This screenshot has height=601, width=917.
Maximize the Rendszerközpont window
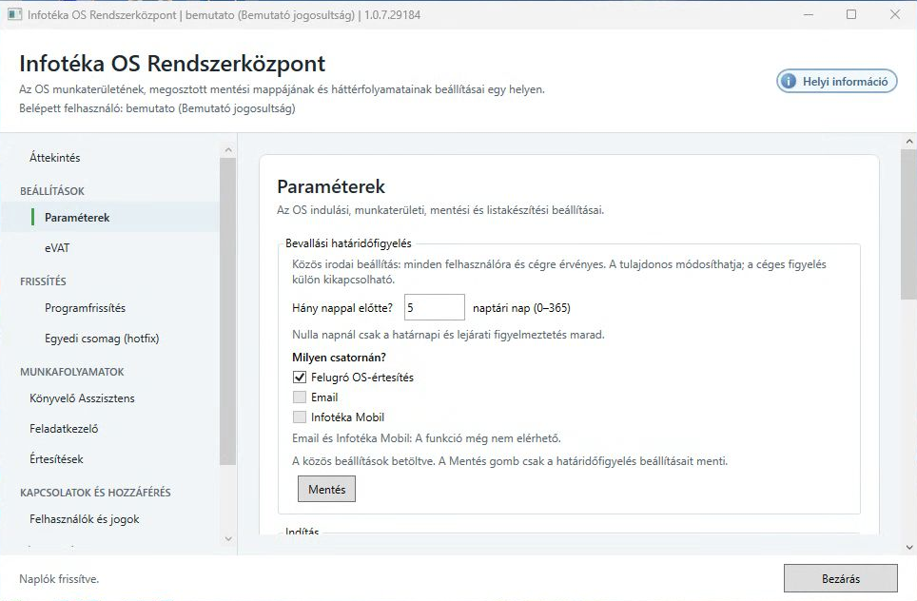click(851, 14)
